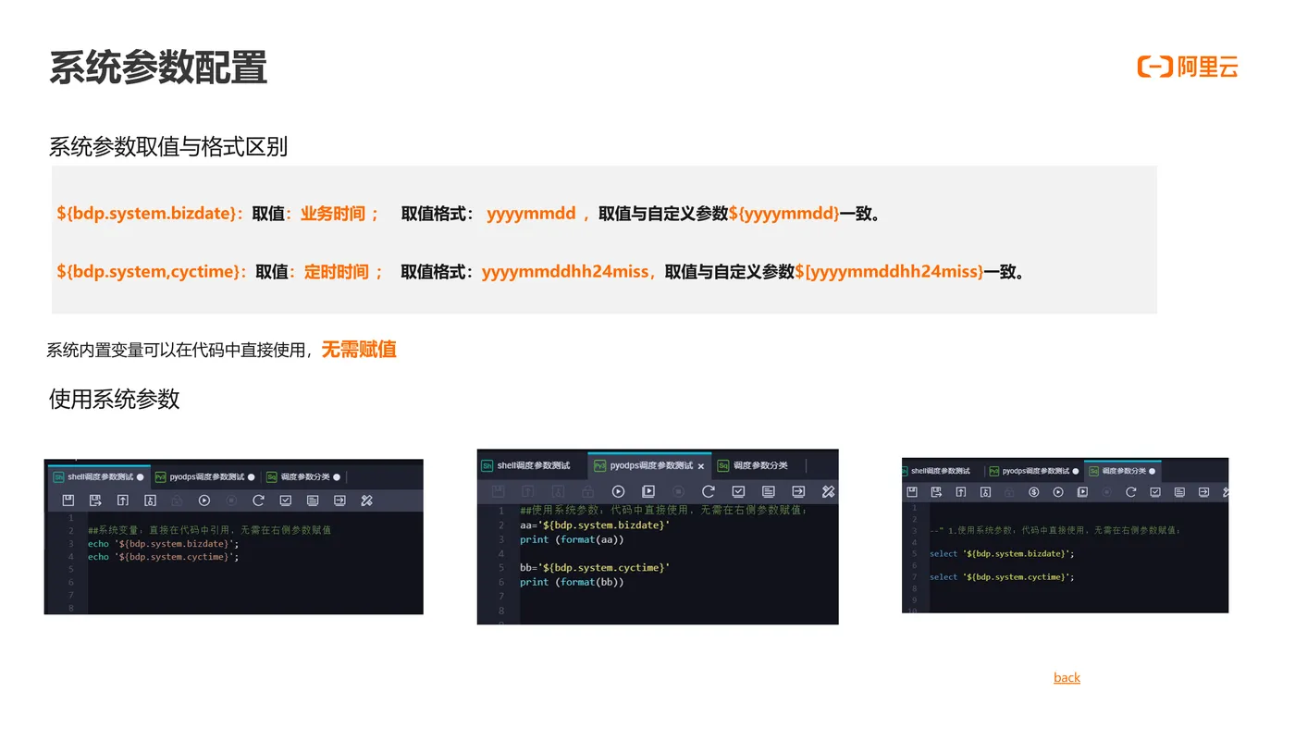The image size is (1295, 729).
Task: Click the go-to-scheduler arrow icon in the pyodps editor
Action: 798,491
